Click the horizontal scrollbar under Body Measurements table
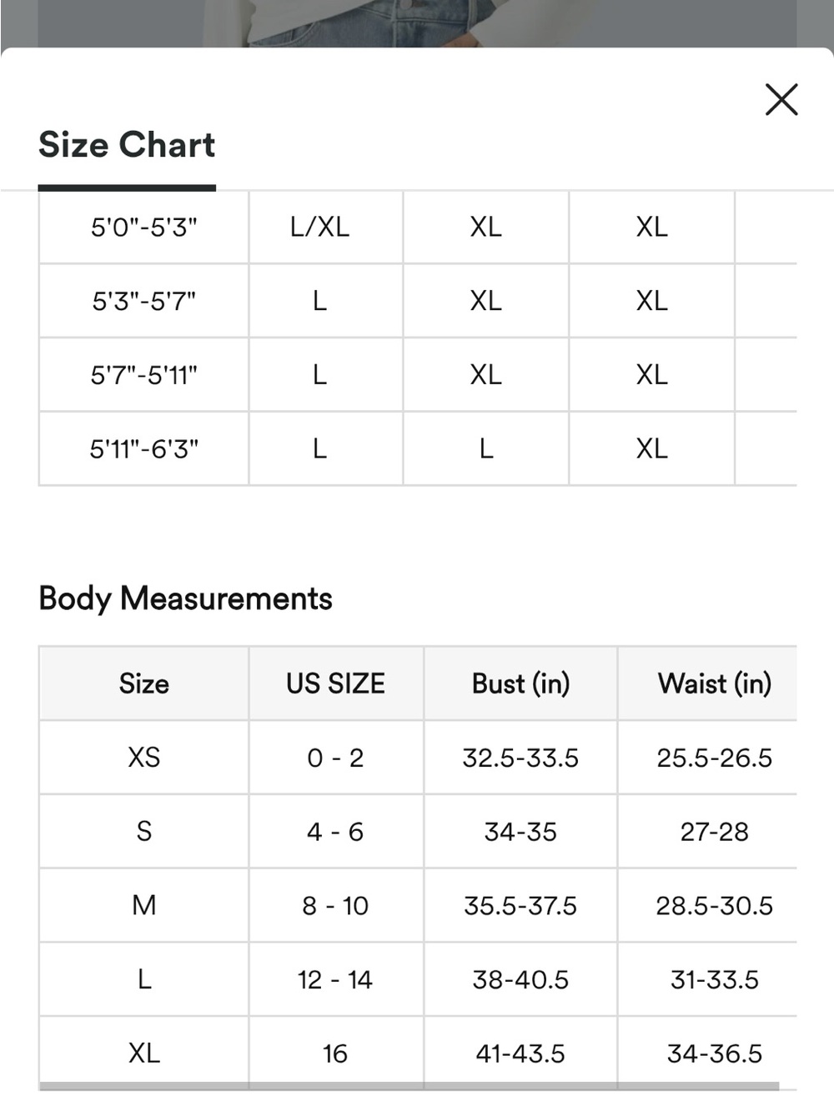Image resolution: width=834 pixels, height=1111 pixels. pyautogui.click(x=409, y=1086)
